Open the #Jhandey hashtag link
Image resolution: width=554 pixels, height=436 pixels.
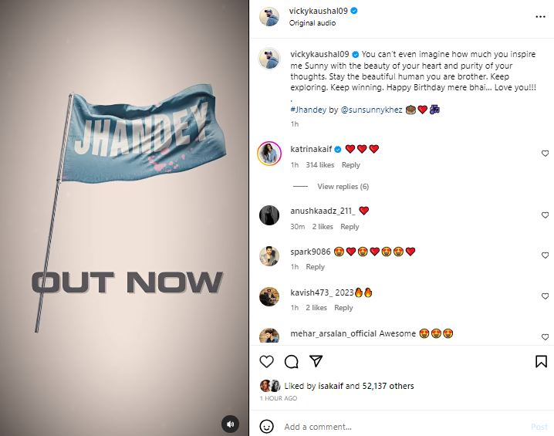[x=308, y=110]
